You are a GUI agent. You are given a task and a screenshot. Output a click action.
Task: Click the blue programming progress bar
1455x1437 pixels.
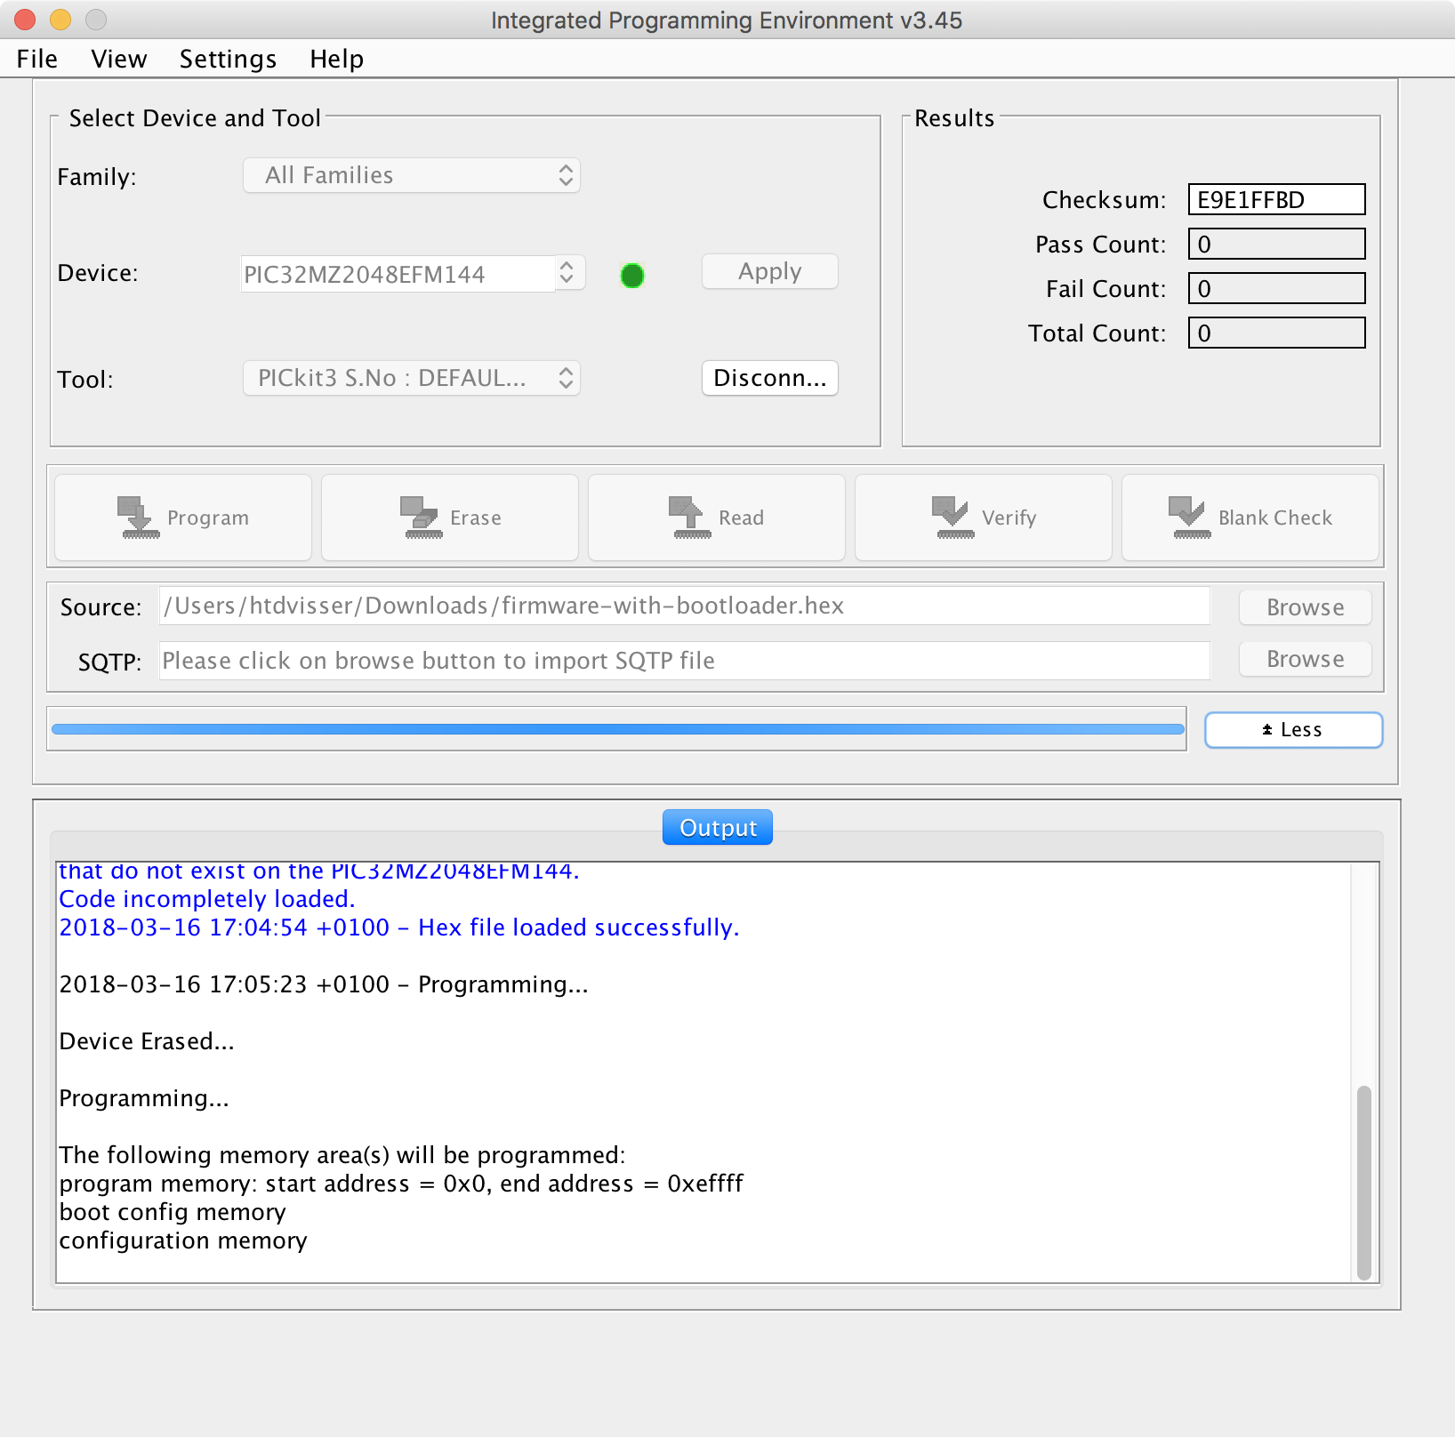[617, 729]
